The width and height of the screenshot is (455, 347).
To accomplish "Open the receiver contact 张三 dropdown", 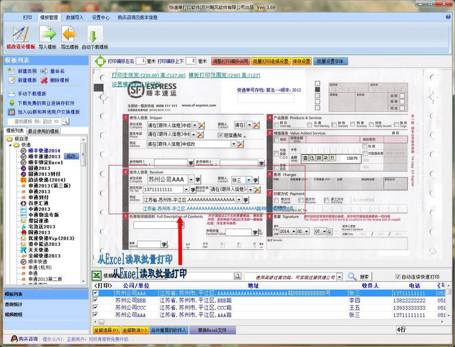I will pyautogui.click(x=249, y=180).
